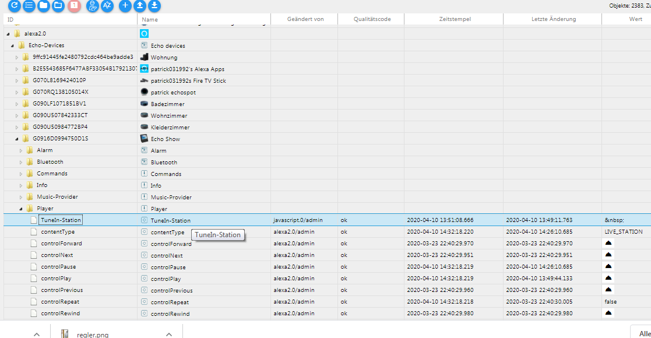Trigger the controlRewind value button

coord(608,313)
